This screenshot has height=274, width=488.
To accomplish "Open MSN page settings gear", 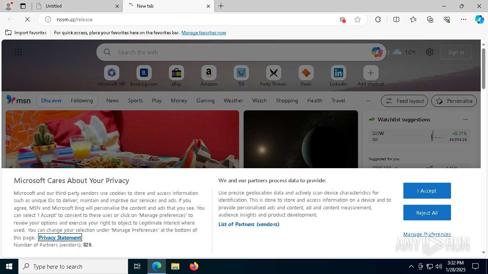I will [x=430, y=52].
